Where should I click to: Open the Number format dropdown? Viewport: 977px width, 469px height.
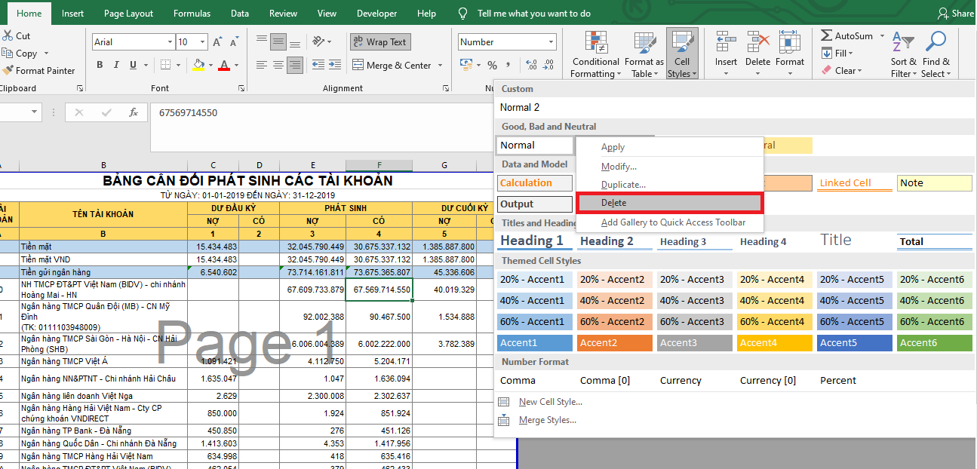pos(551,42)
